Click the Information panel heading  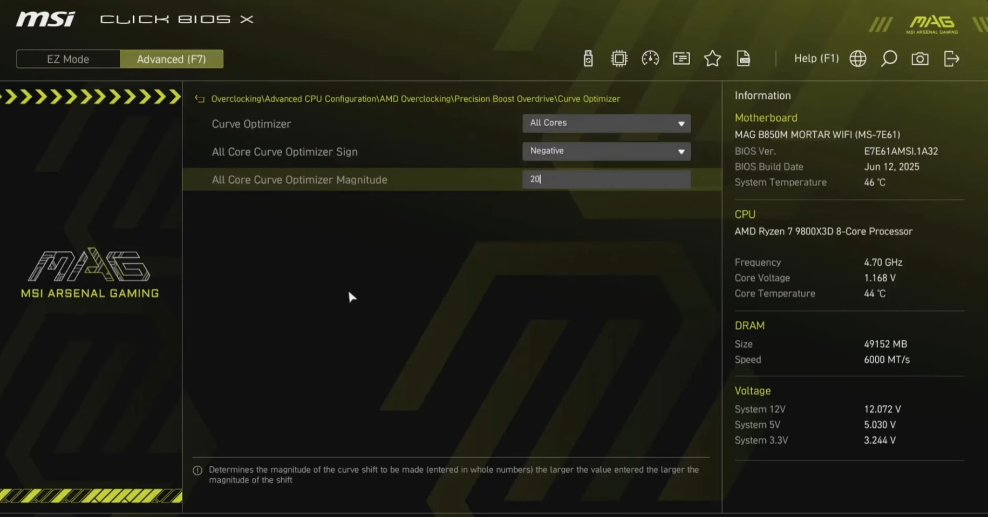(x=762, y=95)
